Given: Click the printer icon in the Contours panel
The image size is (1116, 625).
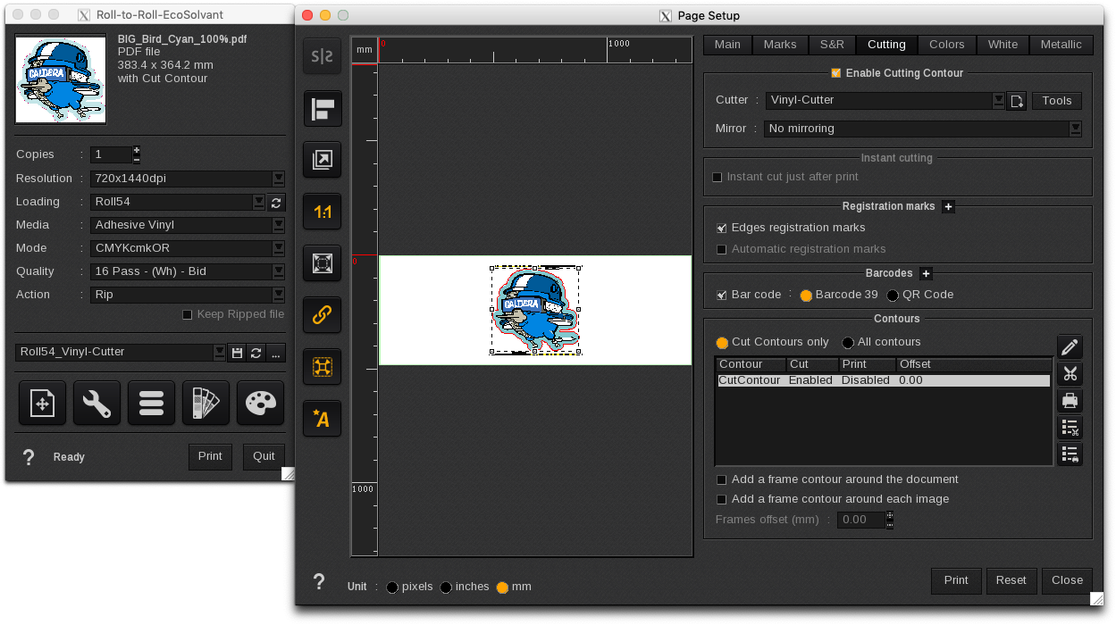Looking at the screenshot, I should [1070, 400].
